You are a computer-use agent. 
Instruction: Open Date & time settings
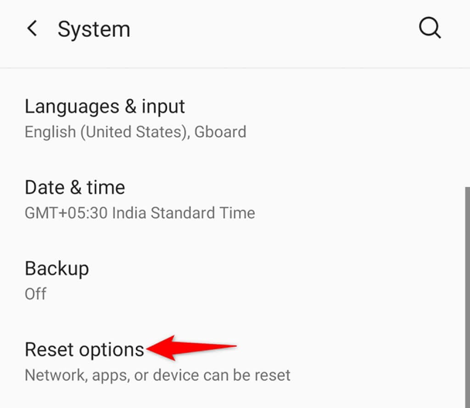pos(75,187)
